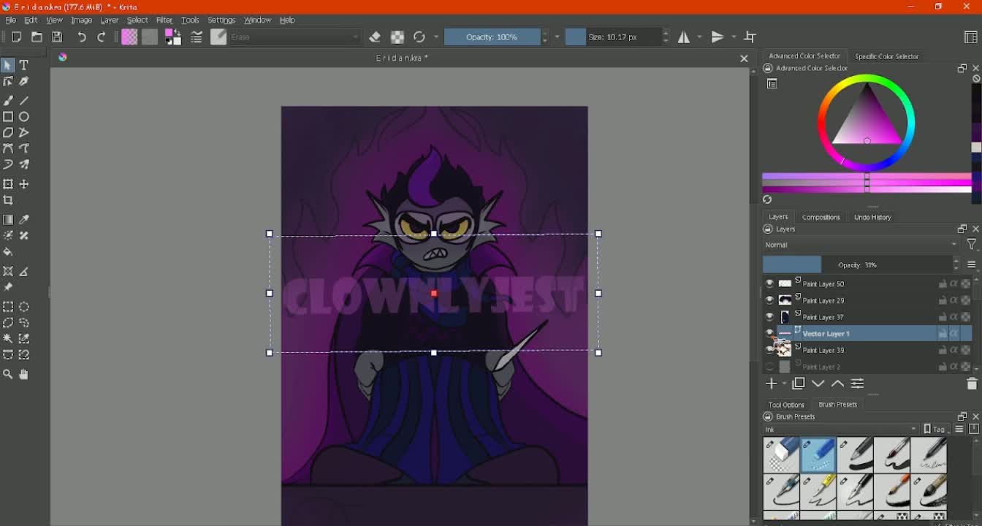
Task: Toggle alpha inheritance on Paint Layer 29
Action: click(954, 300)
